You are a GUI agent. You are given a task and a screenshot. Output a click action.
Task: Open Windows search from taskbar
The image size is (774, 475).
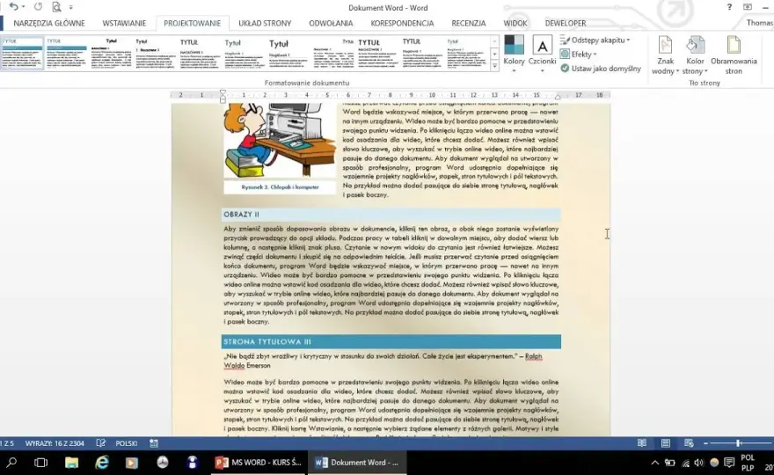11,463
